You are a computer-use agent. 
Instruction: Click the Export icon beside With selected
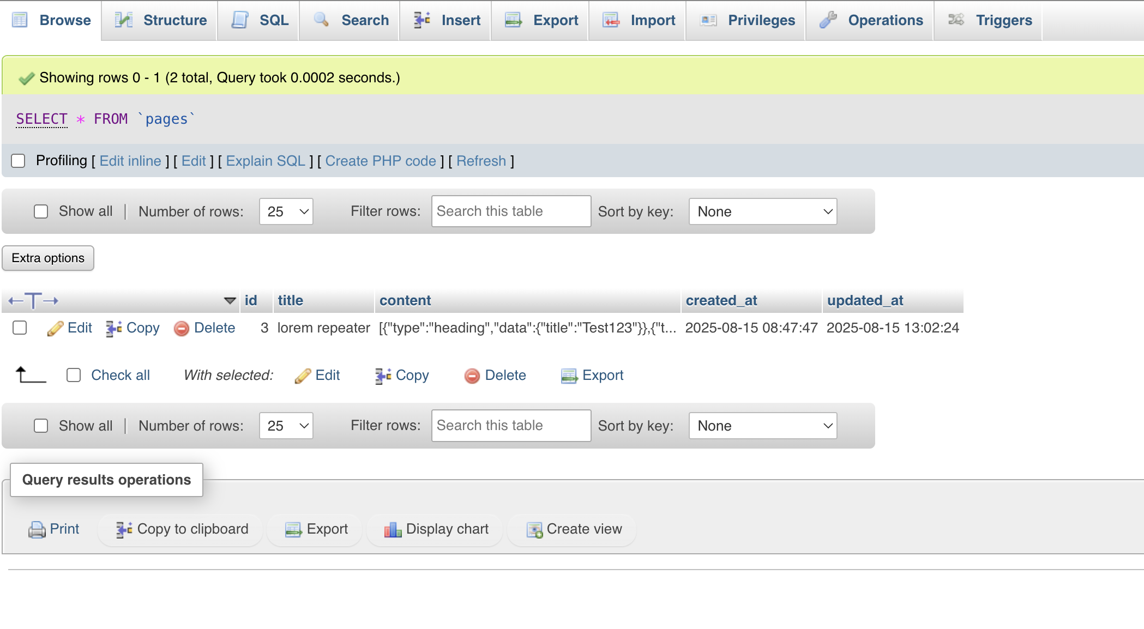[569, 376]
